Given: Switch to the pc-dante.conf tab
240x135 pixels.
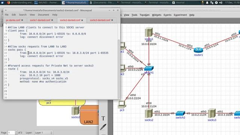Looking at the screenshot, I should (13, 20).
